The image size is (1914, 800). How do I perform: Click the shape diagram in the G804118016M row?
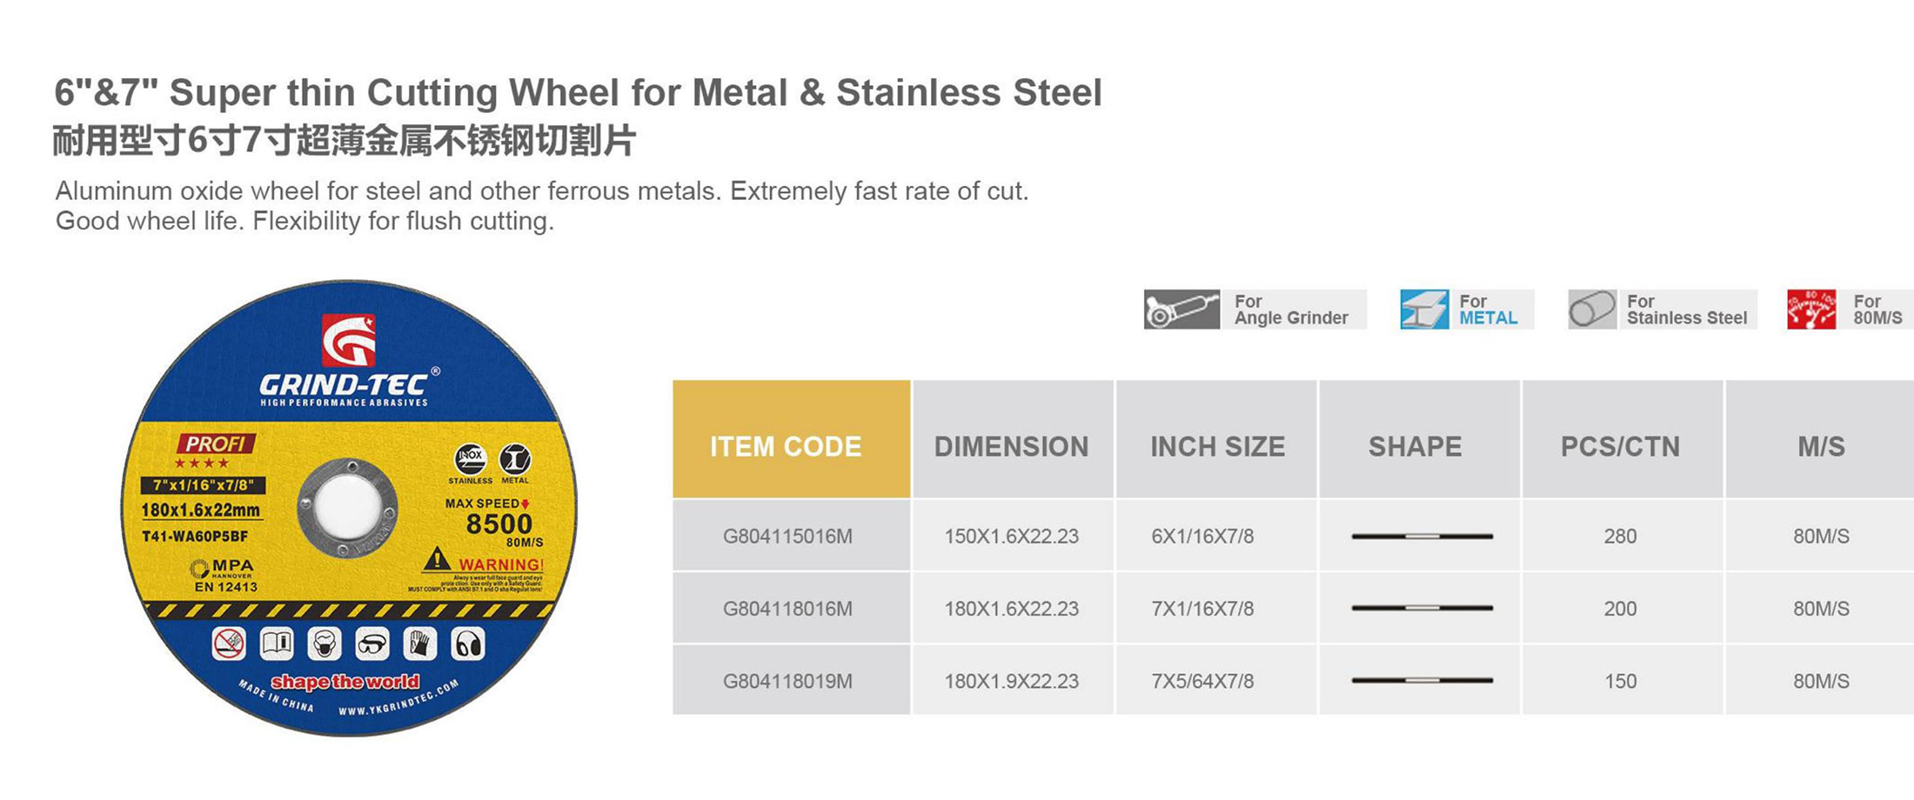pos(1422,608)
